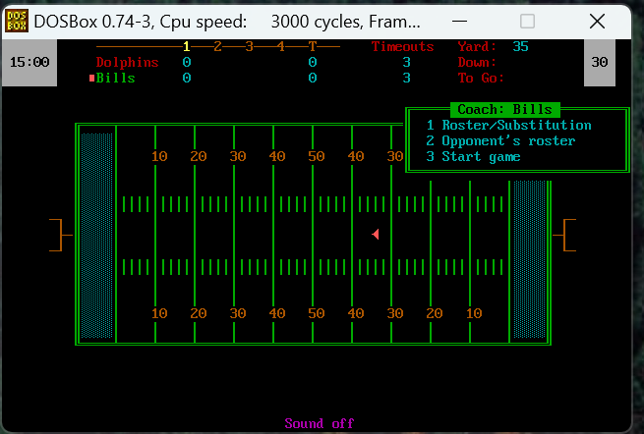This screenshot has width=644, height=434.
Task: Click the 15:00 game clock
Action: (x=29, y=62)
